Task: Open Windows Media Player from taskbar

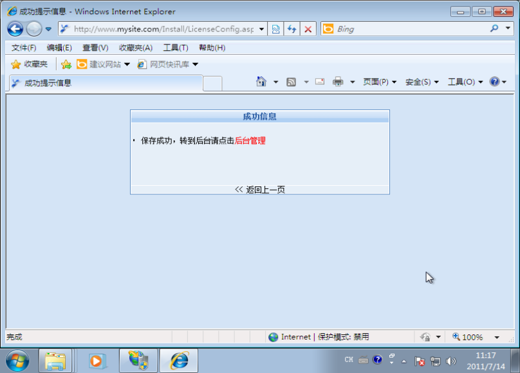Action: [97, 361]
